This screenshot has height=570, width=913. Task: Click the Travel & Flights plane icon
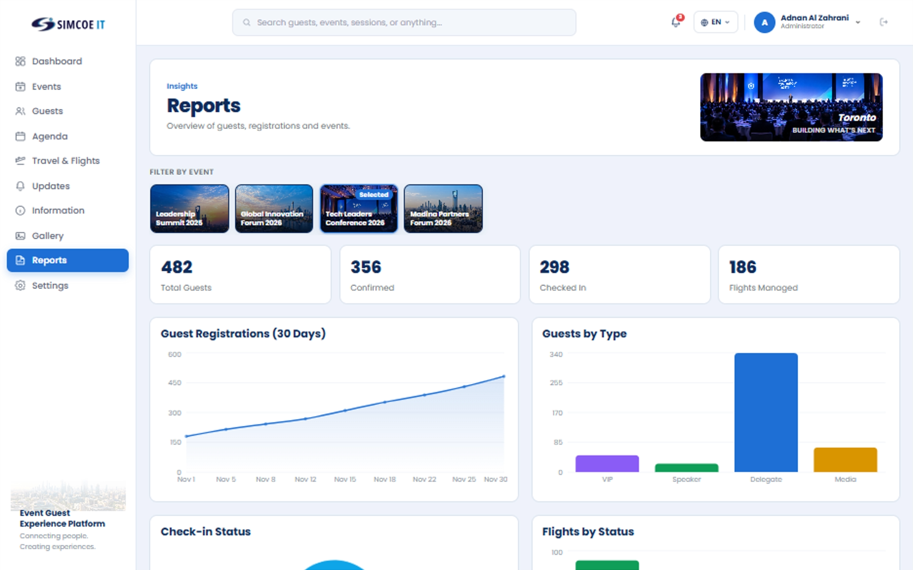coord(20,160)
